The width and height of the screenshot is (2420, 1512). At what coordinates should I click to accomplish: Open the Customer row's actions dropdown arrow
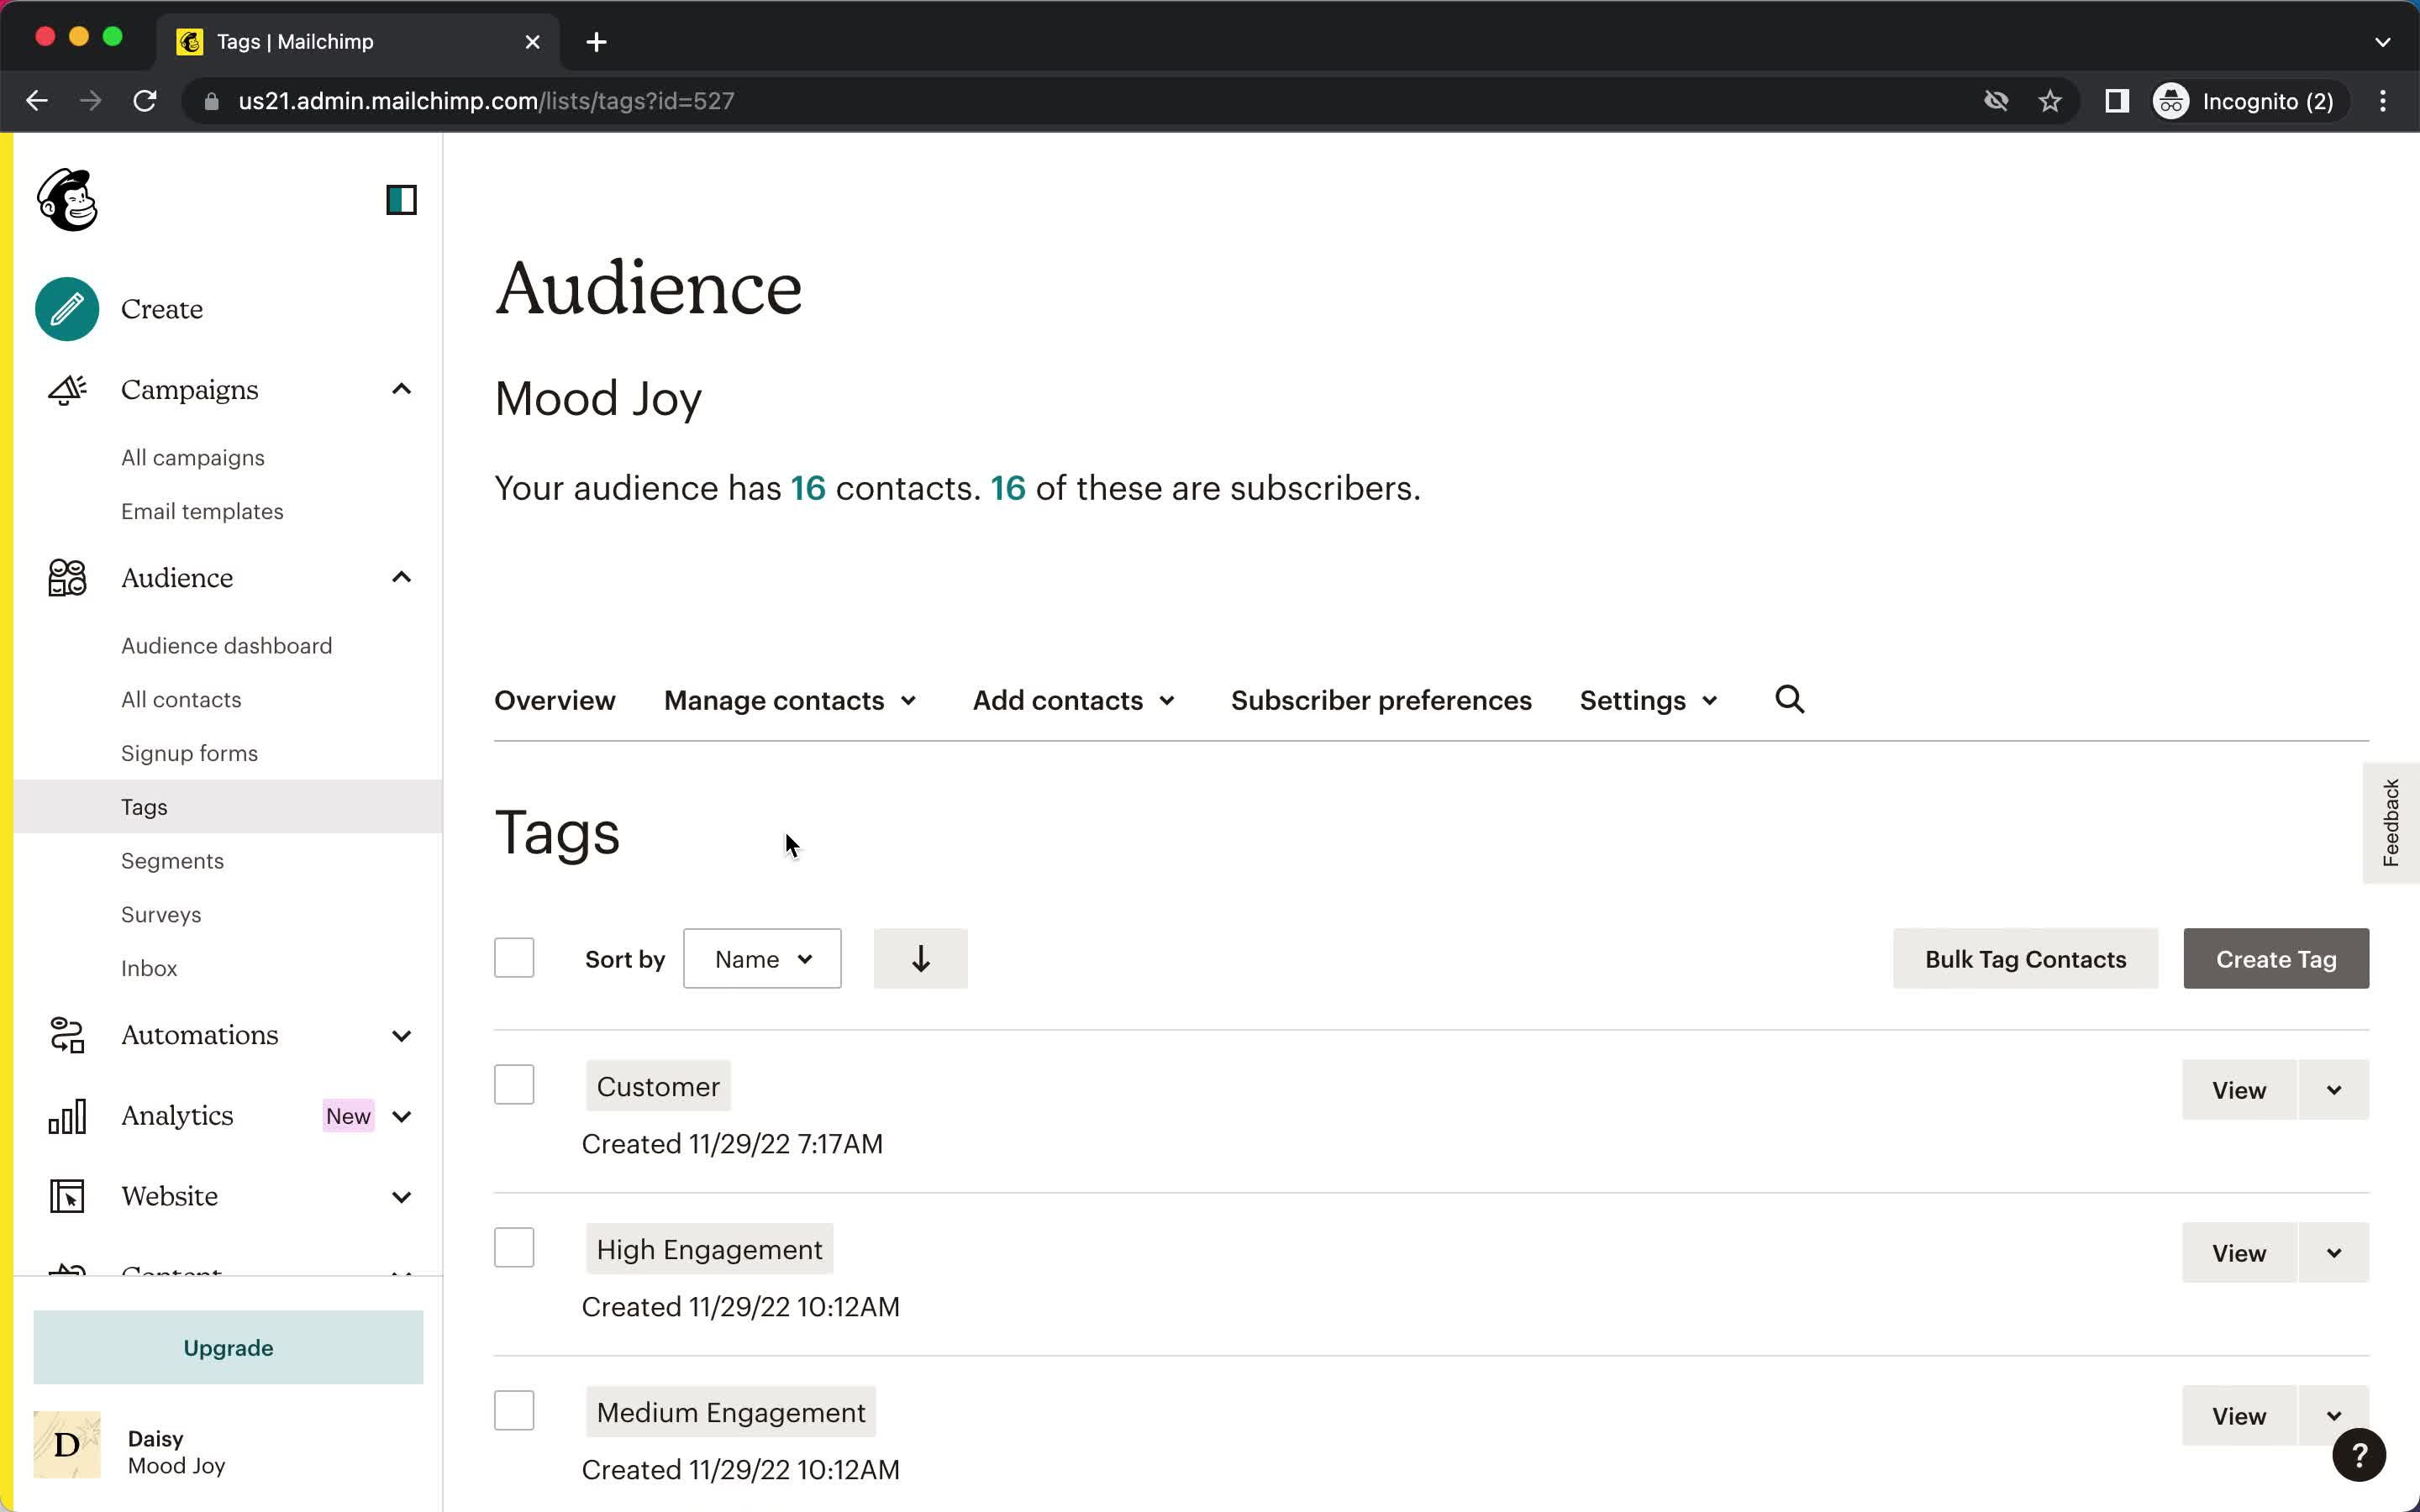coord(2334,1090)
